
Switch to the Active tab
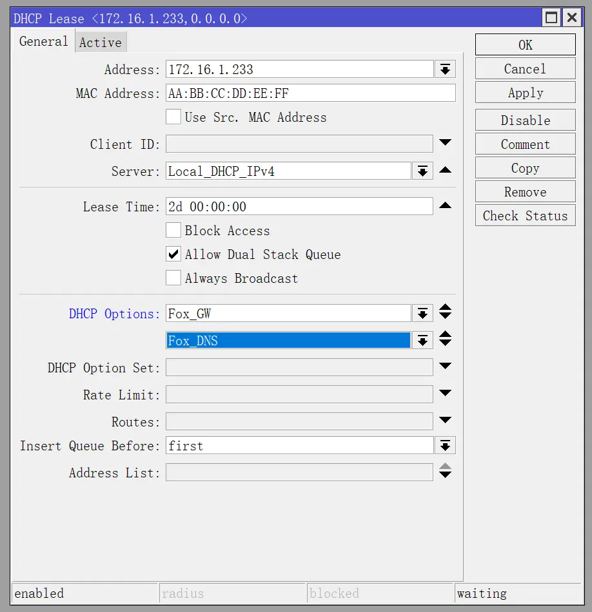[x=101, y=43]
